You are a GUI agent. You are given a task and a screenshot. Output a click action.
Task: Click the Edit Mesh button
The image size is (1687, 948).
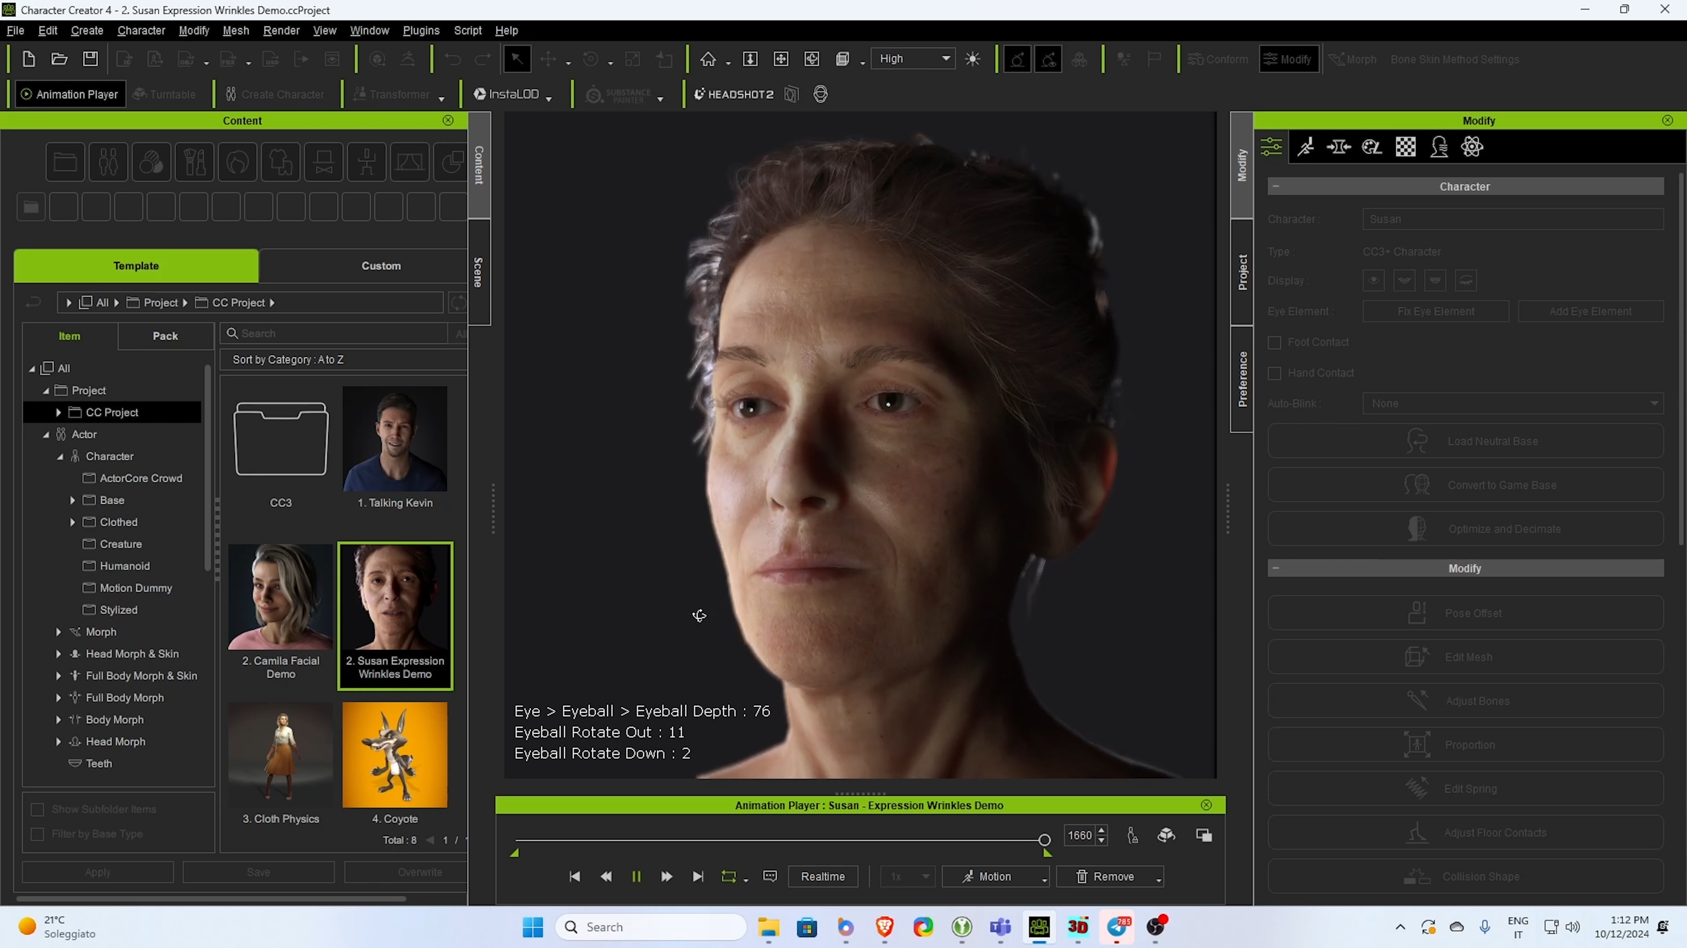point(1465,657)
